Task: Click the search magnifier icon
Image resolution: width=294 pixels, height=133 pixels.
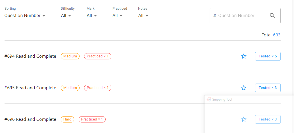Action: point(272,16)
